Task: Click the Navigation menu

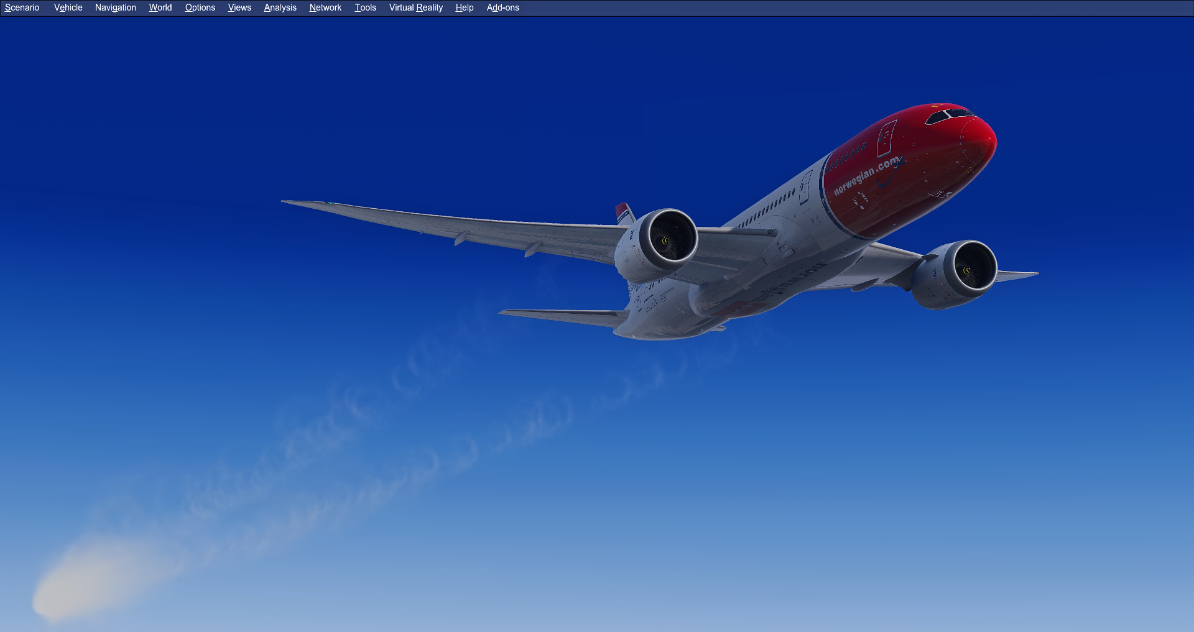Action: click(115, 7)
